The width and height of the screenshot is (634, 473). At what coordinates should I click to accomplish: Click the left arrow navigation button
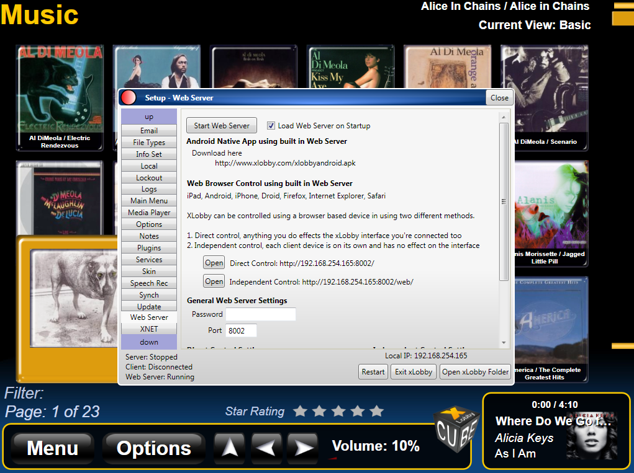(x=266, y=448)
